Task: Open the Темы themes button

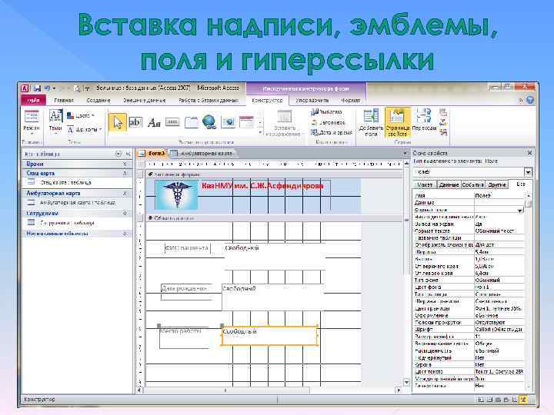Action: (x=55, y=122)
